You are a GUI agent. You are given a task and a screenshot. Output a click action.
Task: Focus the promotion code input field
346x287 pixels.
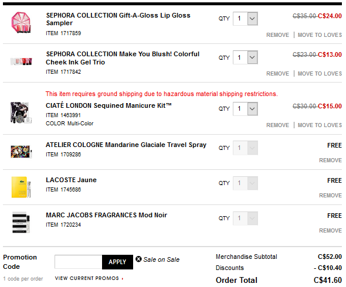click(79, 262)
